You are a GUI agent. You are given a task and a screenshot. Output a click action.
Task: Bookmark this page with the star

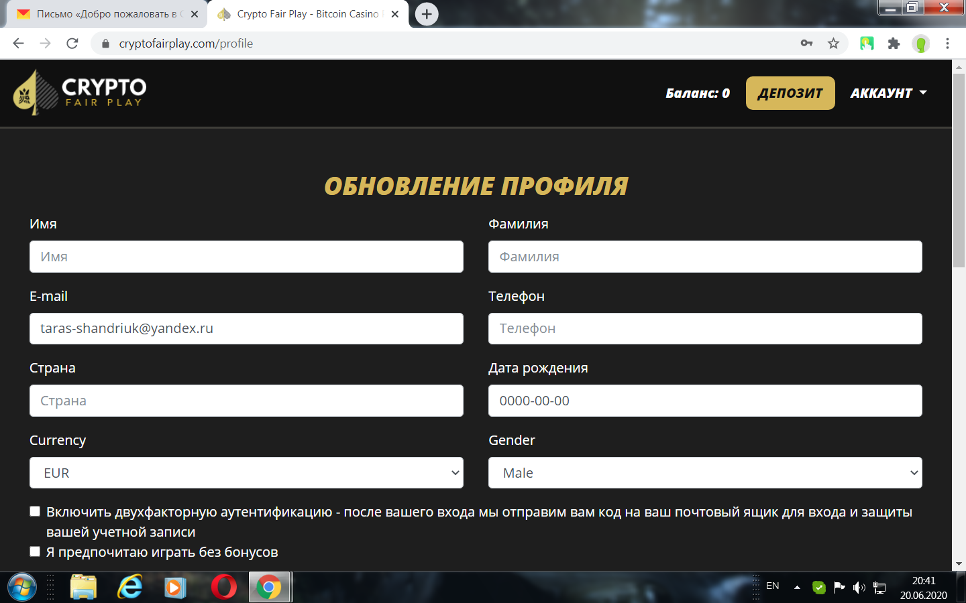tap(833, 44)
